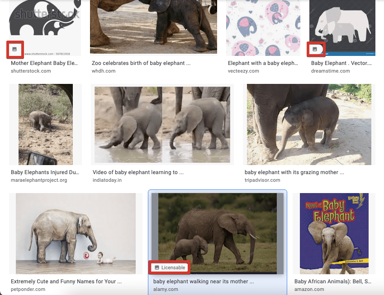Open the pink and blue elephant pattern image

click(x=263, y=28)
